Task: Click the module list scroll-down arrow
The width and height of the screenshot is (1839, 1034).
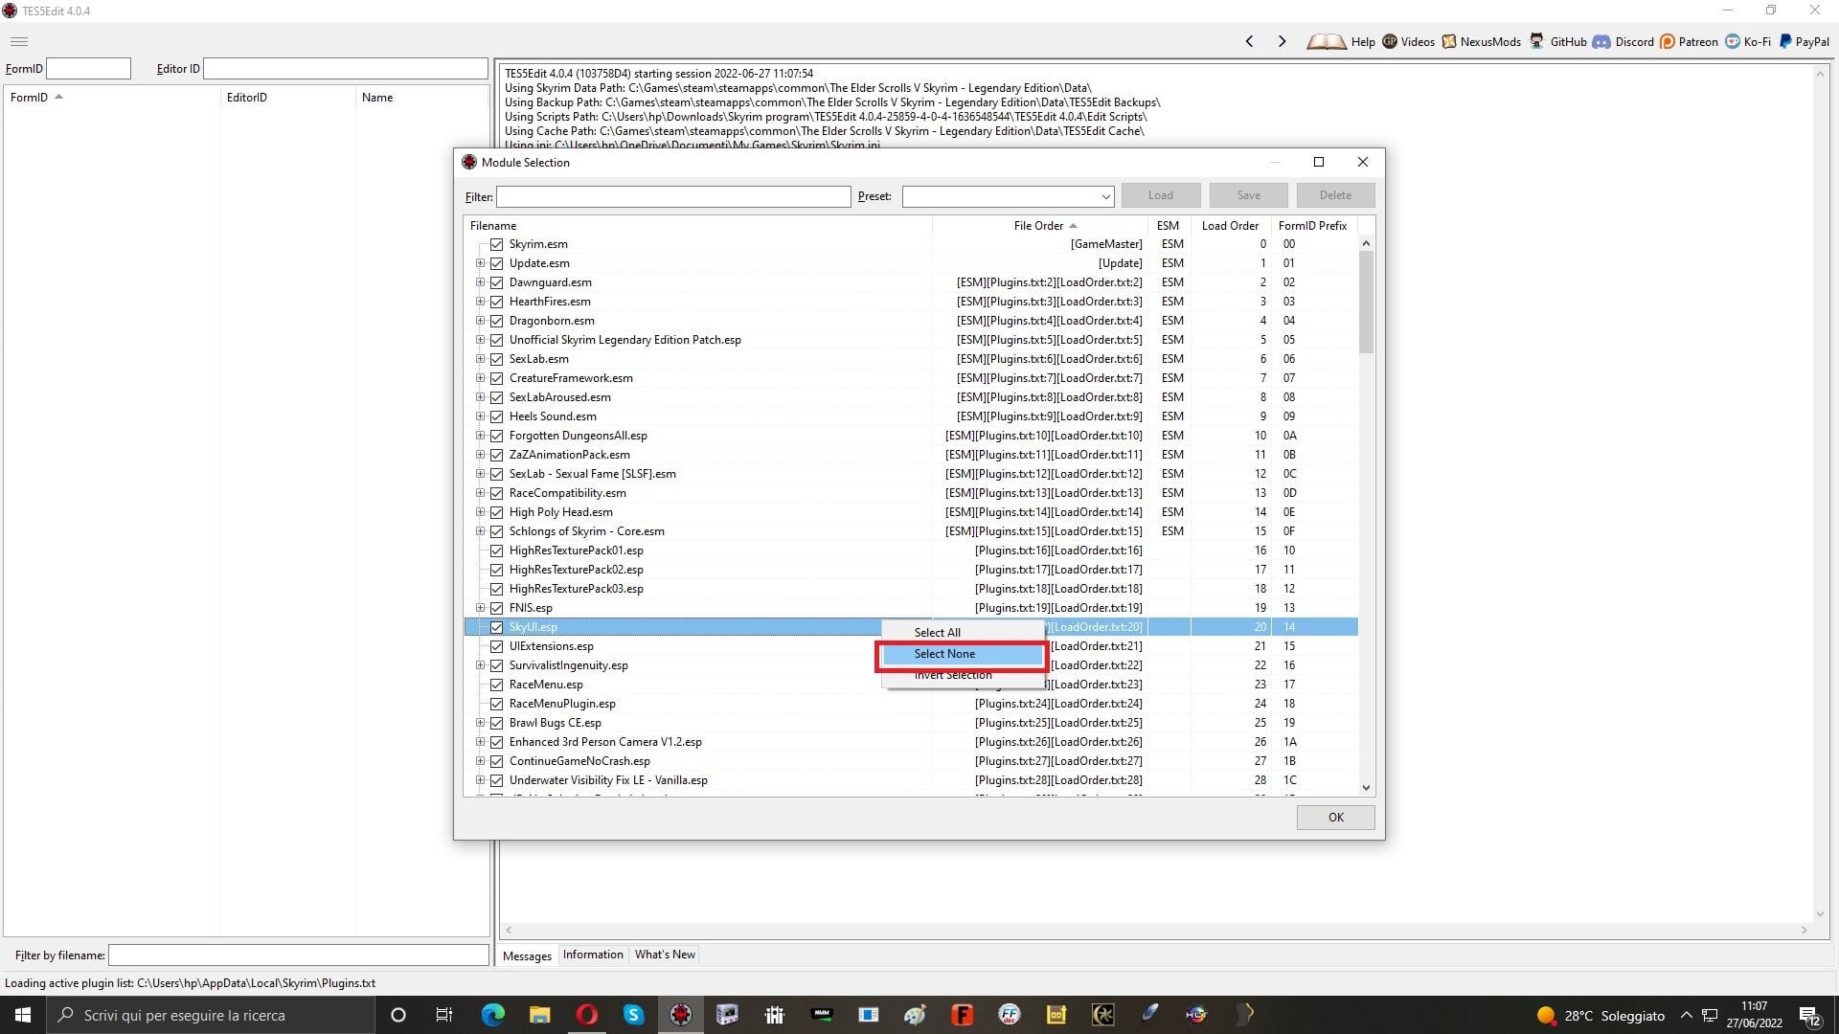Action: click(1366, 787)
